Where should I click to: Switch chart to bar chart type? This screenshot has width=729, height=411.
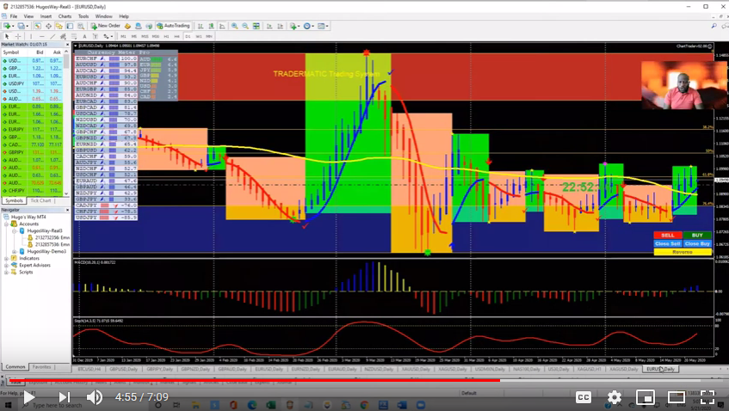point(201,26)
